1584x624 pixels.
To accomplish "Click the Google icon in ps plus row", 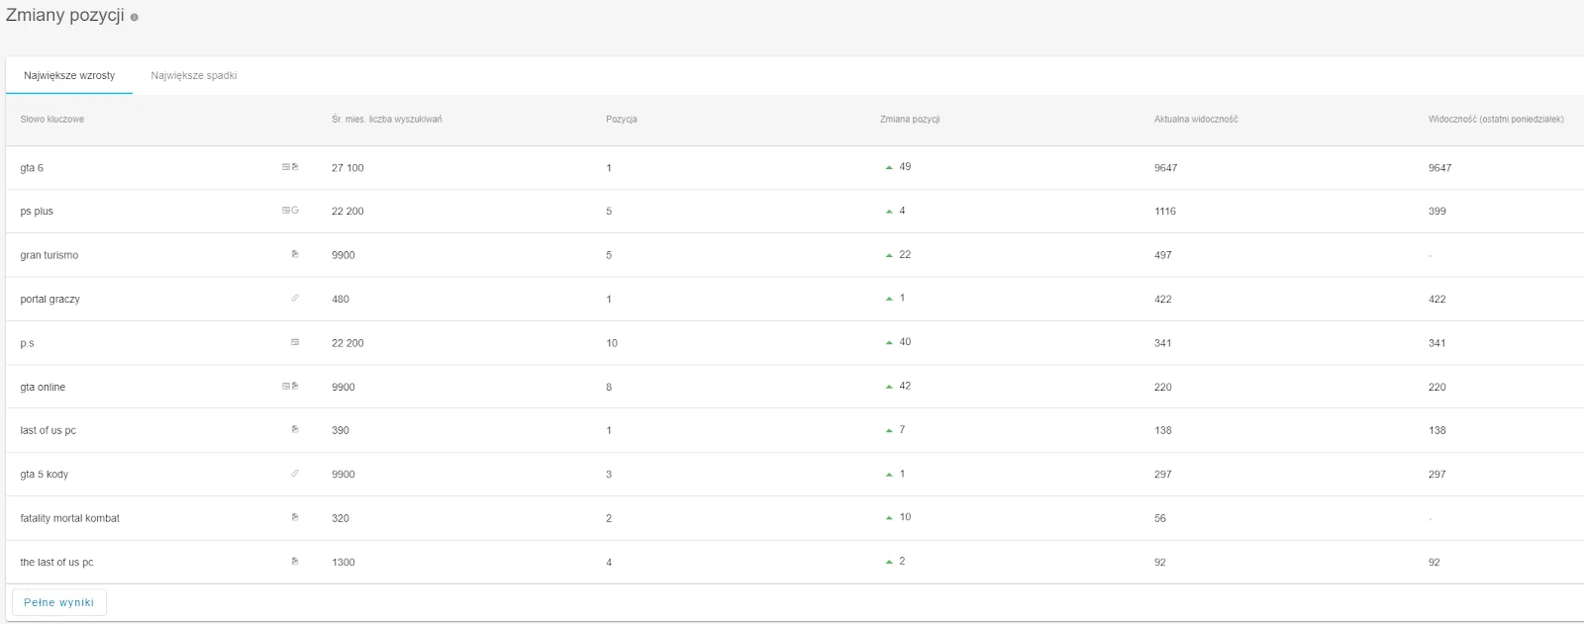I will pos(295,211).
